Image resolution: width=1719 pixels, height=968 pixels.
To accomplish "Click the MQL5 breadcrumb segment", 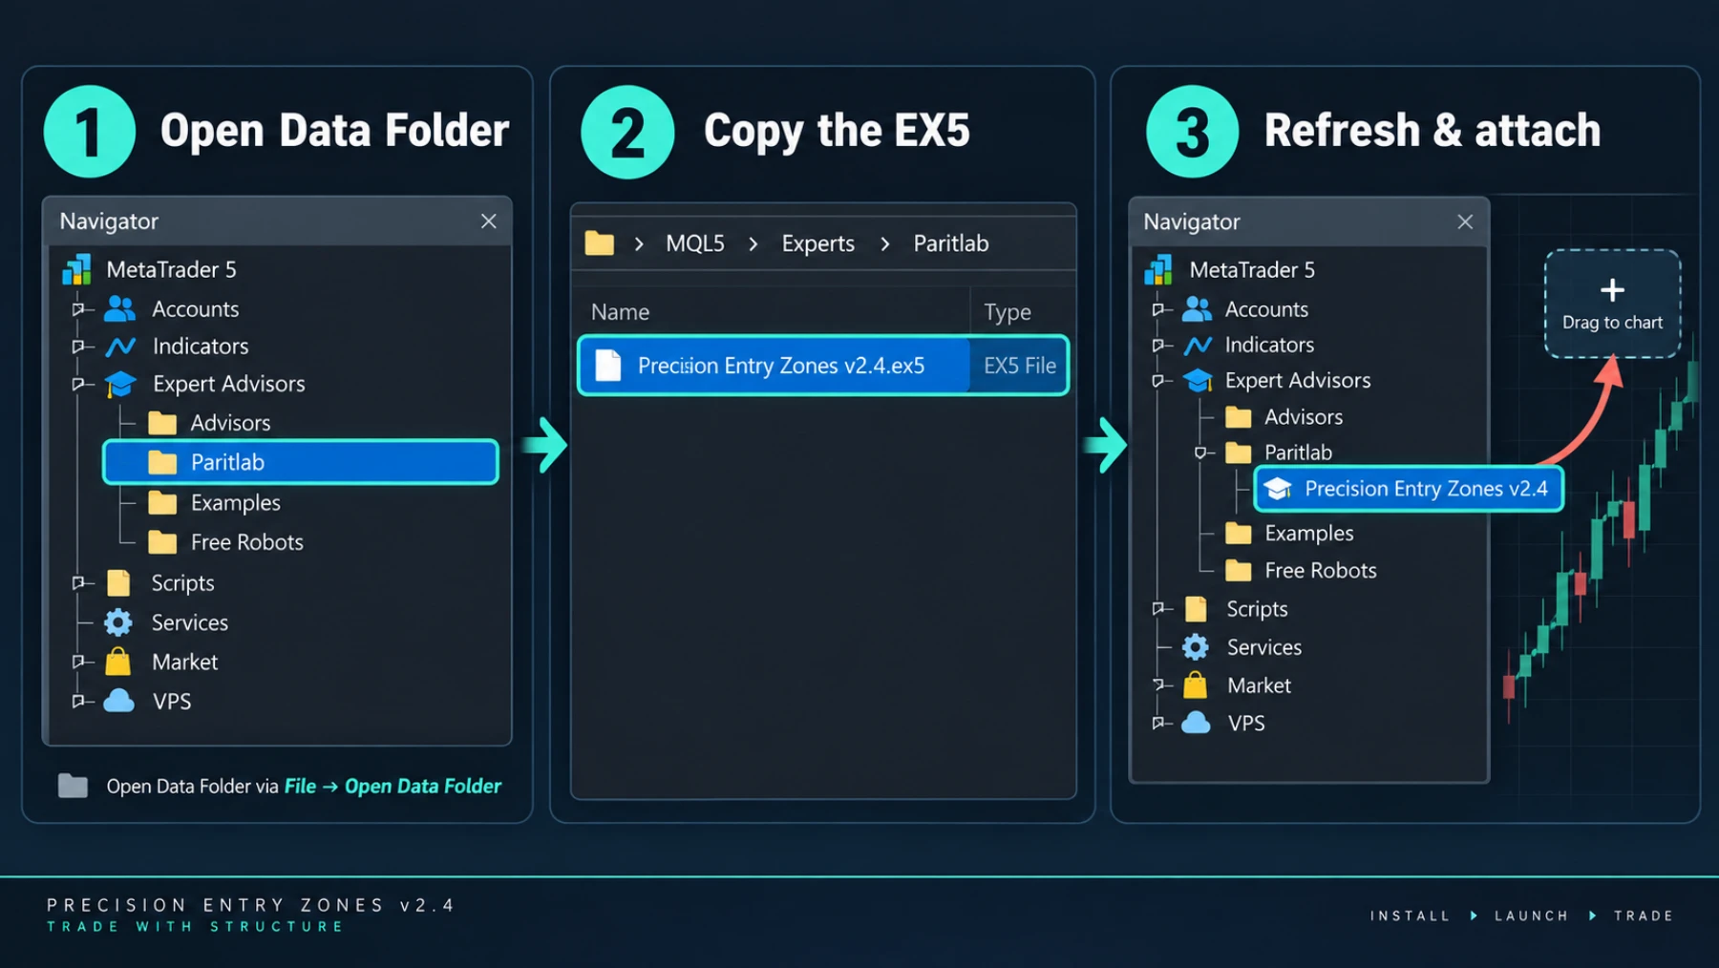I will tap(695, 243).
